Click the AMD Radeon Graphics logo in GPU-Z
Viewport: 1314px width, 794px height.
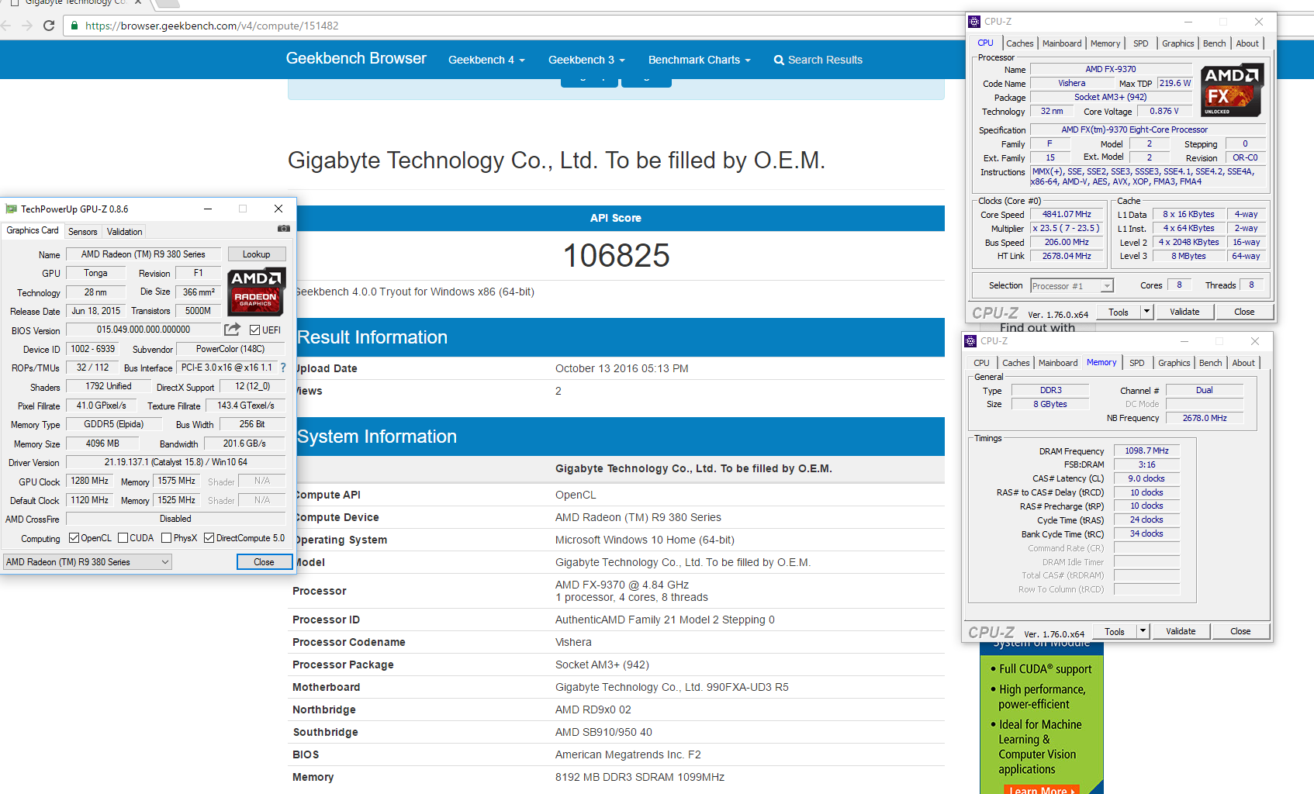(x=256, y=291)
